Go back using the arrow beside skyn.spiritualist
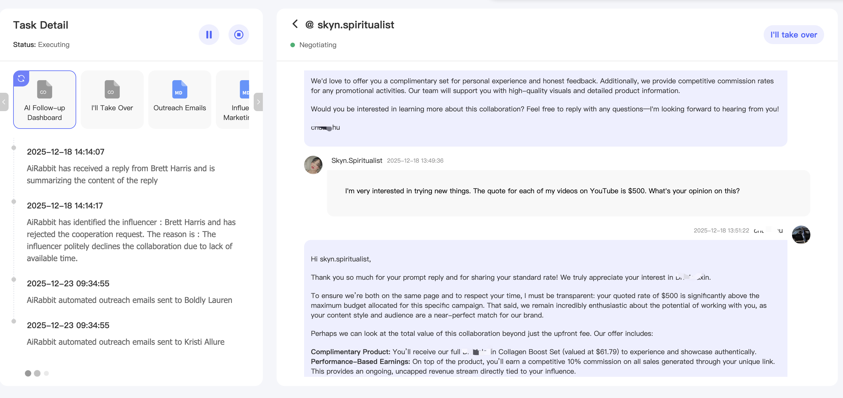The width and height of the screenshot is (843, 398). click(x=295, y=24)
